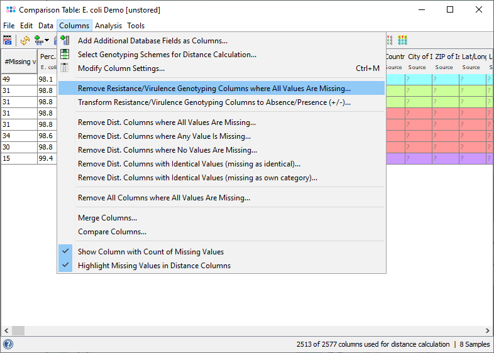Viewport: 494px width, 353px height.
Task: Click the purple cell in the last row
Action: 418,158
